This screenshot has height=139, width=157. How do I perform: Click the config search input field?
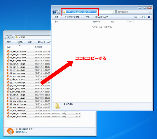132,12
